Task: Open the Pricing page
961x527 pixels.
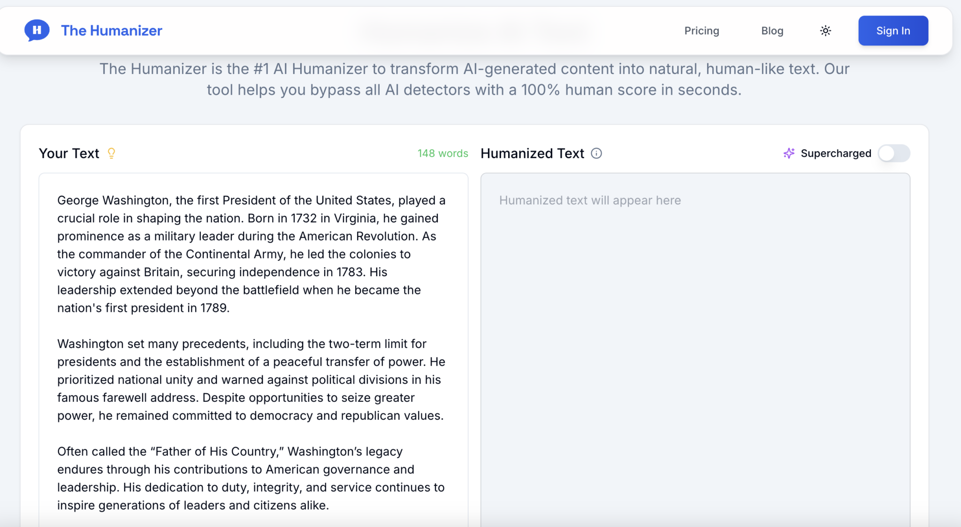Action: tap(702, 31)
